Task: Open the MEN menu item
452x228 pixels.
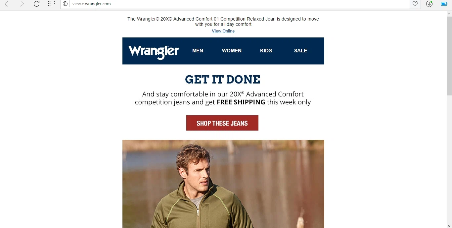Action: coord(198,51)
